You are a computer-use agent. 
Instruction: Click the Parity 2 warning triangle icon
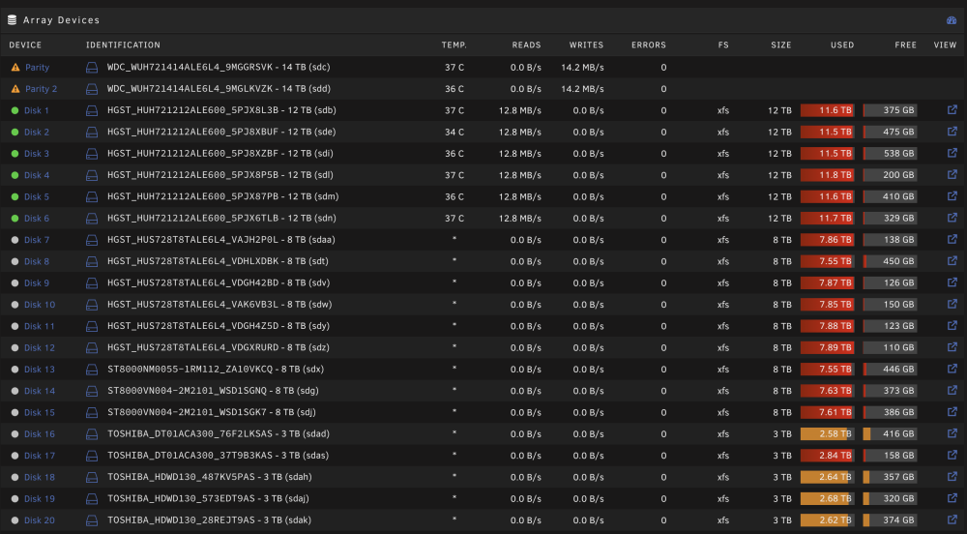15,89
